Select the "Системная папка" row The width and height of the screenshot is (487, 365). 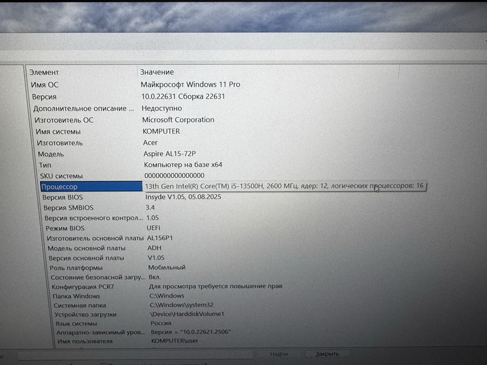point(79,305)
